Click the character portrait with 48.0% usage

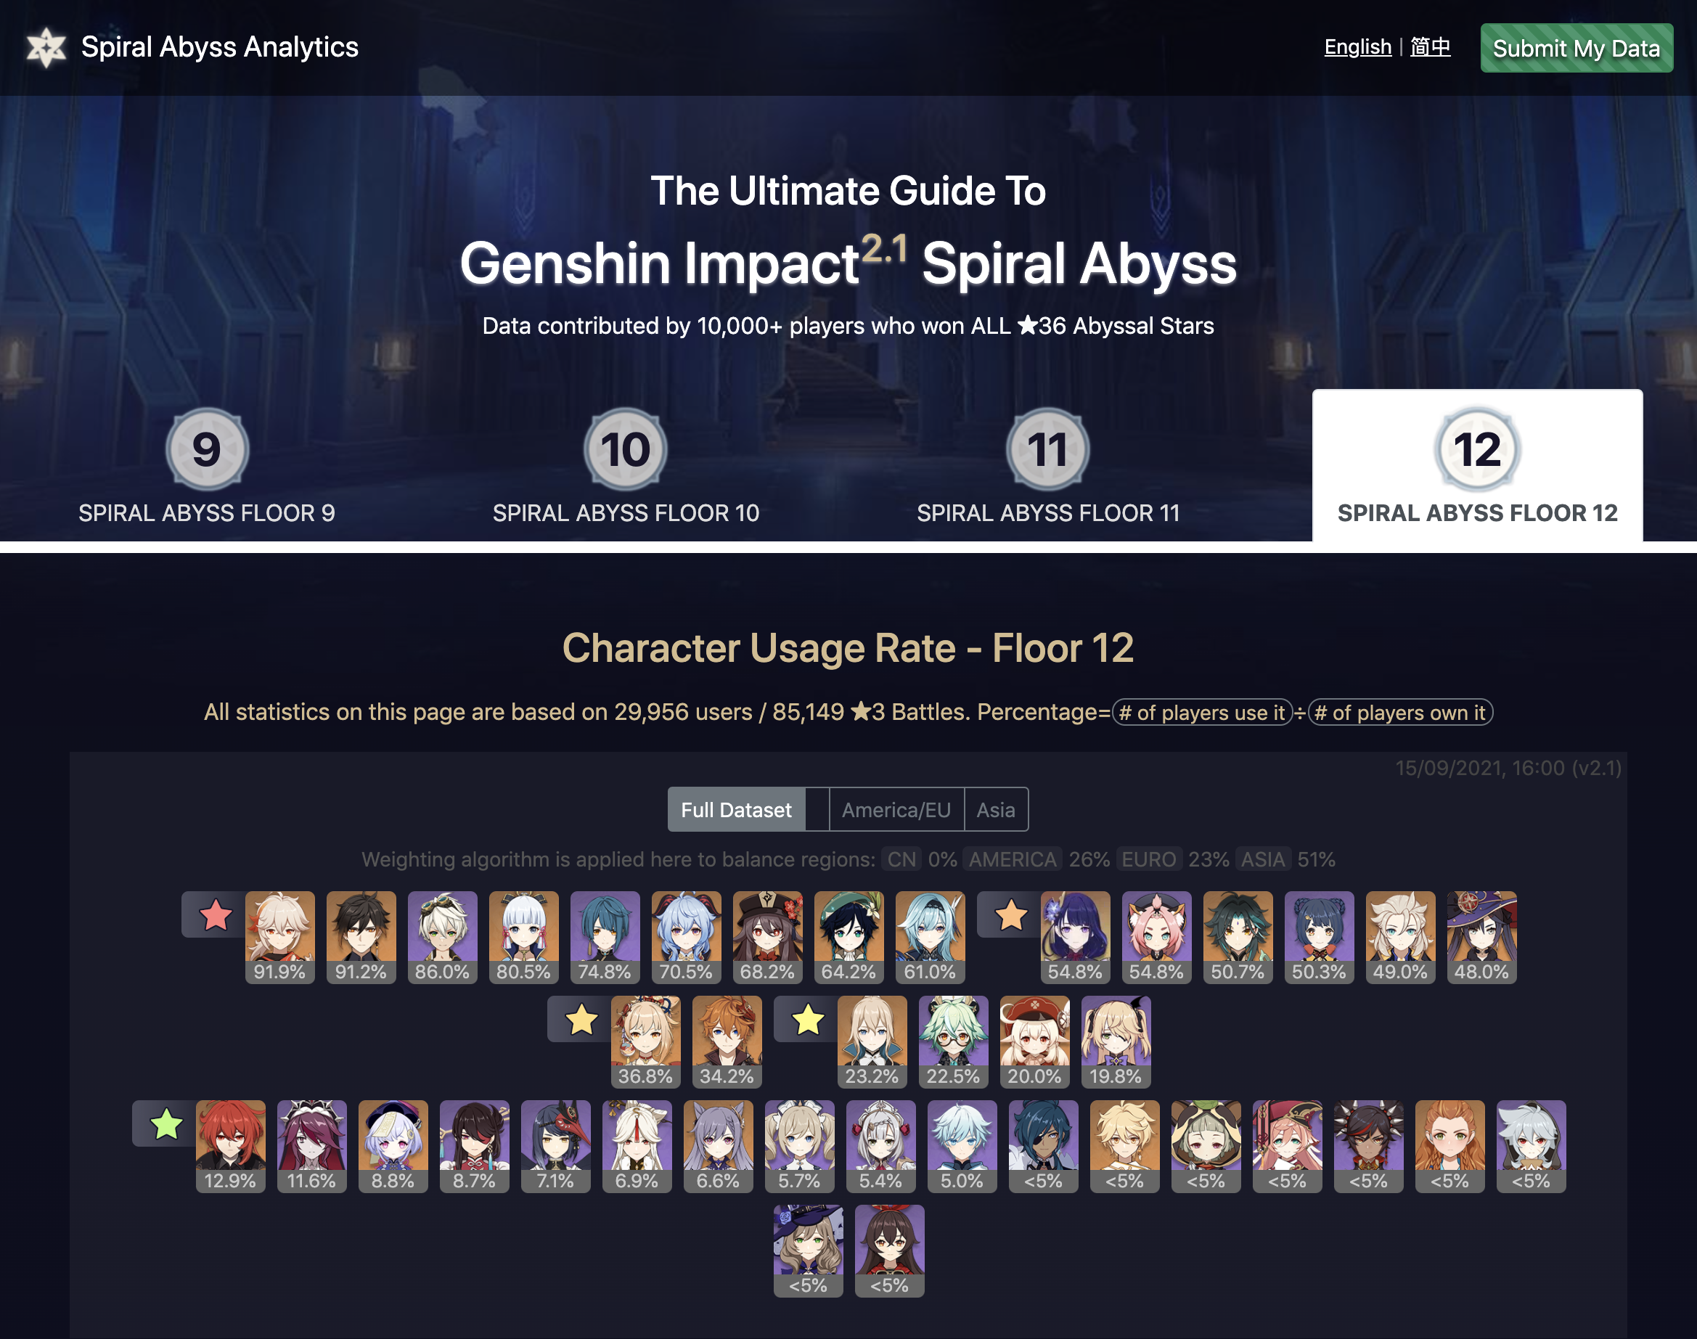coord(1481,937)
